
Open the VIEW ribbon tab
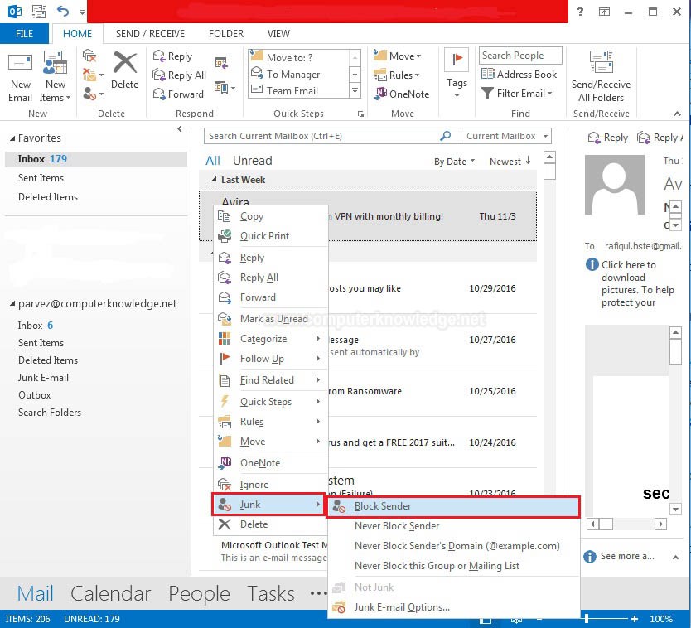point(278,33)
